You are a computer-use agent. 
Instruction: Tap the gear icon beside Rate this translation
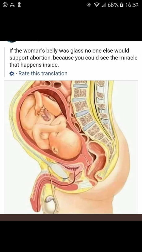coord(12,74)
